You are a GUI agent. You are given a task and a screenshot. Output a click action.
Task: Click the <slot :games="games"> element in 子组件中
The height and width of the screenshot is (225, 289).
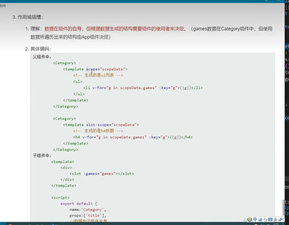[103, 173]
